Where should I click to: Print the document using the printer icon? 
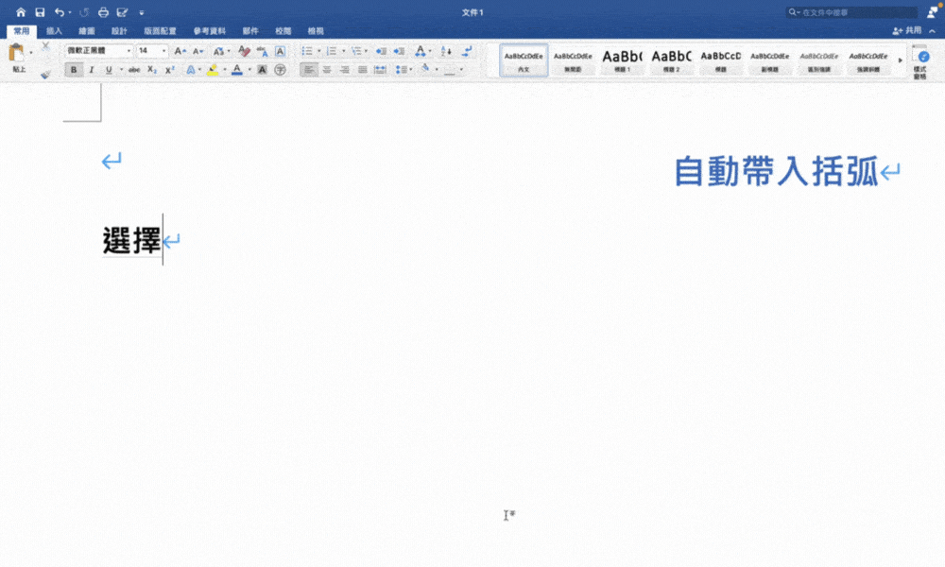(x=103, y=12)
